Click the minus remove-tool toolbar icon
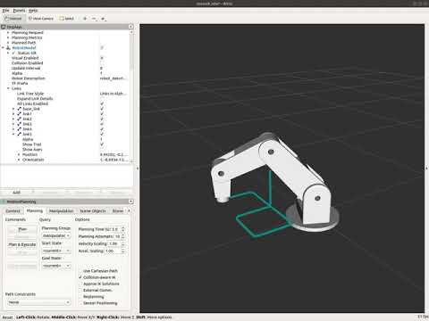Screen dimensions: 429x321 click(x=94, y=19)
